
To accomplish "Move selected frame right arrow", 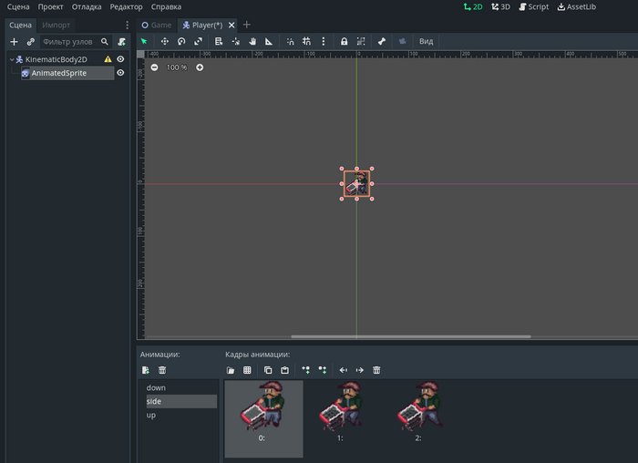I will (x=359, y=370).
